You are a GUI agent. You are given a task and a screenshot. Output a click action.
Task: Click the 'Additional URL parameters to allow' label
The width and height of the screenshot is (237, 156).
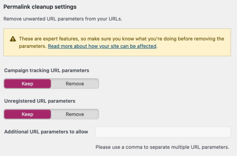click(46, 132)
